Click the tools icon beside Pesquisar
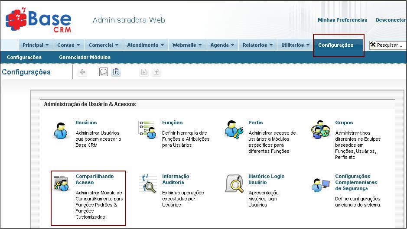Image resolution: width=407 pixels, height=229 pixels. pyautogui.click(x=373, y=45)
